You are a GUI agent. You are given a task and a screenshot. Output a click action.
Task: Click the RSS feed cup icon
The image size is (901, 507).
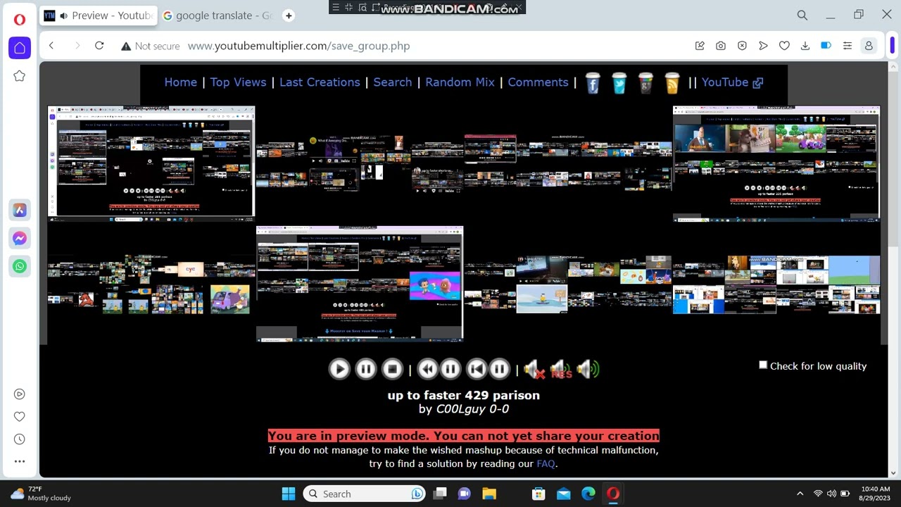(x=672, y=83)
